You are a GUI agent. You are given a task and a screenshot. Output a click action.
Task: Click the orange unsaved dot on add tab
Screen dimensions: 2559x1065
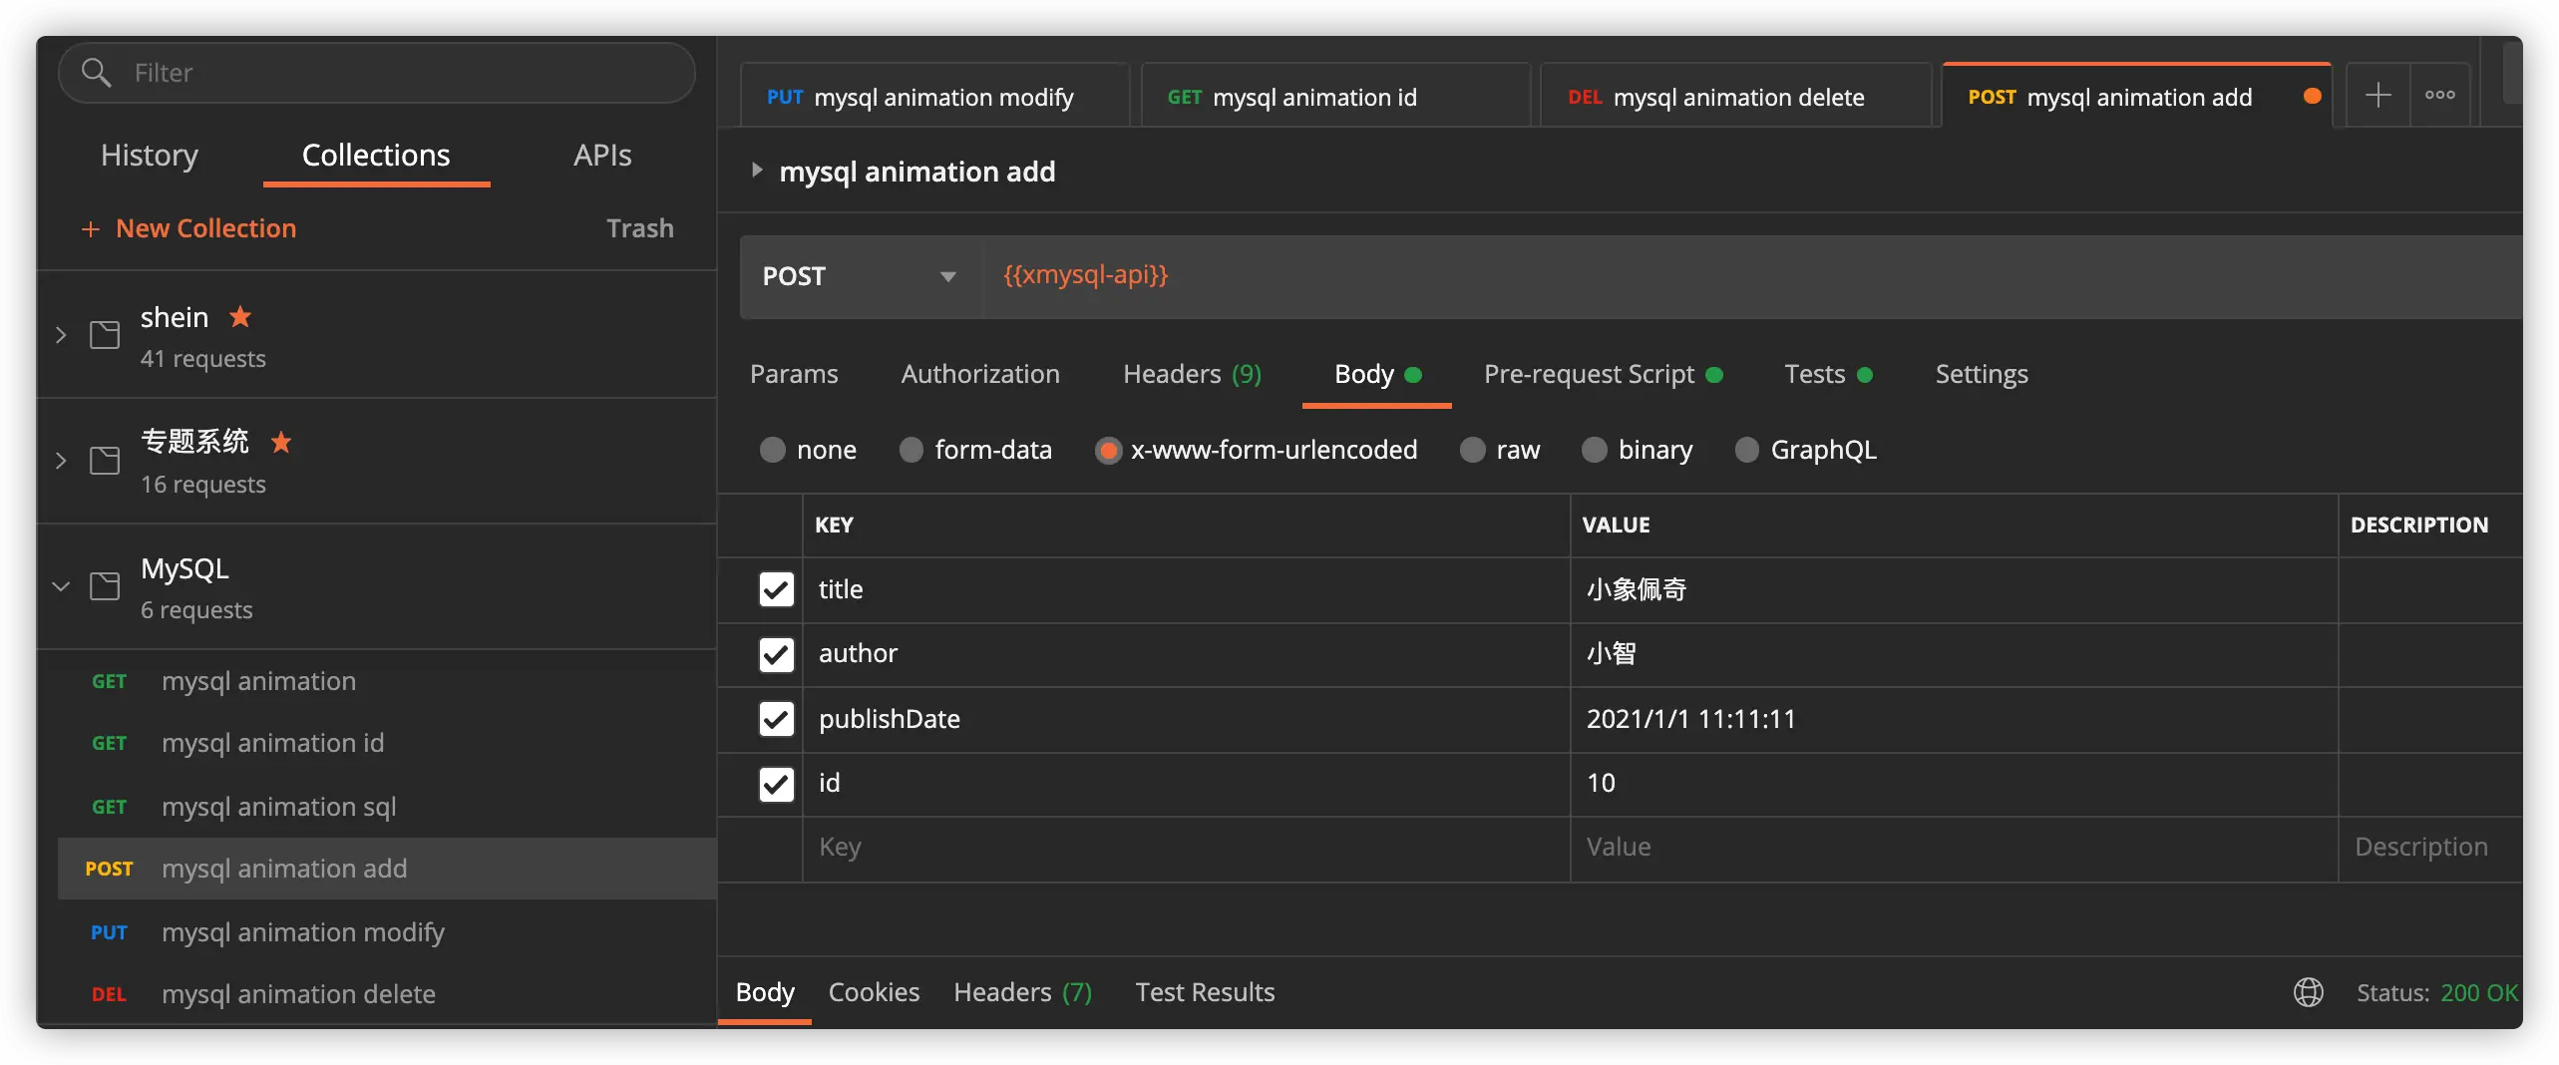coord(2312,96)
